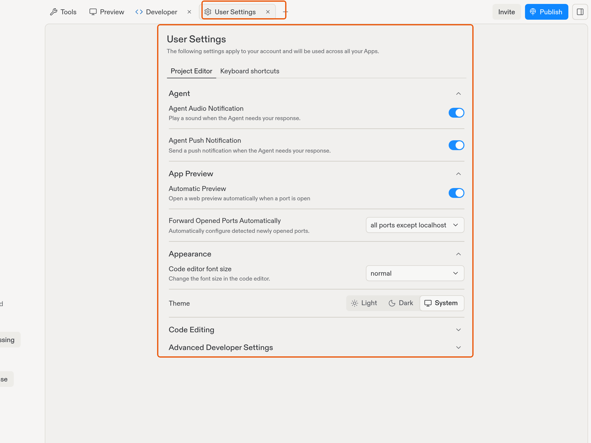
Task: Expand the Code Editing section
Action: tap(458, 329)
